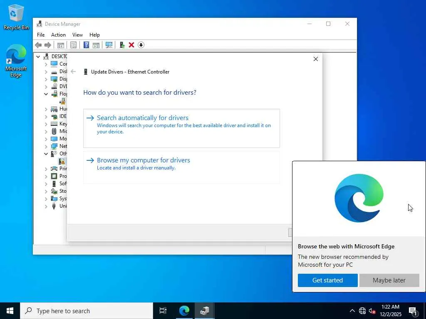
Task: Open the Help menu
Action: pyautogui.click(x=94, y=35)
